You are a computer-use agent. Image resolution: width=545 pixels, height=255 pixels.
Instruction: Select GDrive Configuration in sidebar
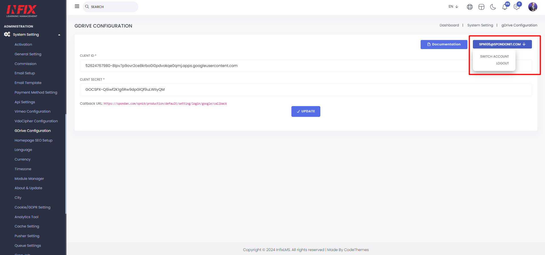tap(33, 131)
